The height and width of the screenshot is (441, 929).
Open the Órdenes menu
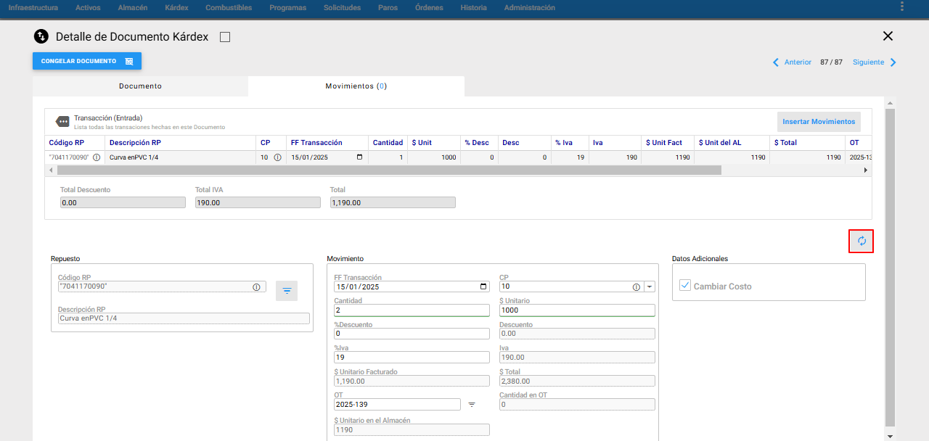coord(429,8)
